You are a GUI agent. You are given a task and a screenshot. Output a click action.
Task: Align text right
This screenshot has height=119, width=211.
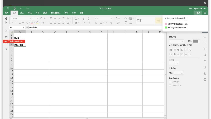pos(59,23)
